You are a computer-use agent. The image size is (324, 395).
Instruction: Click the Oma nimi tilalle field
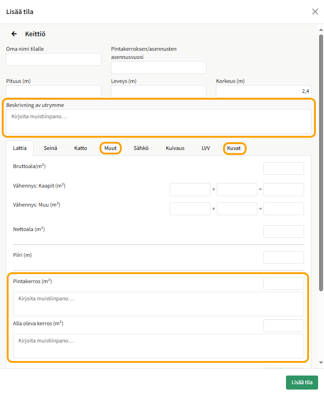[53, 59]
